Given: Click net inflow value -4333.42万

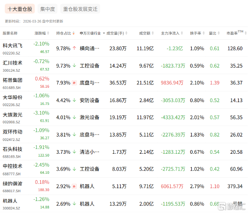Looking at the screenshot, I should point(173,117).
